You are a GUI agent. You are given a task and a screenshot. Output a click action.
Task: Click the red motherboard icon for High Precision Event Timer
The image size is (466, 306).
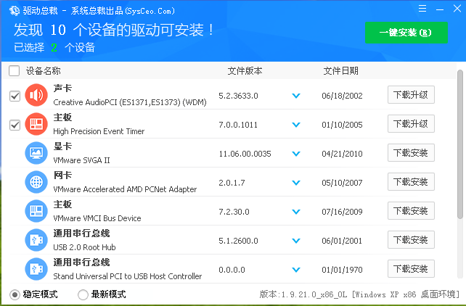(36, 124)
